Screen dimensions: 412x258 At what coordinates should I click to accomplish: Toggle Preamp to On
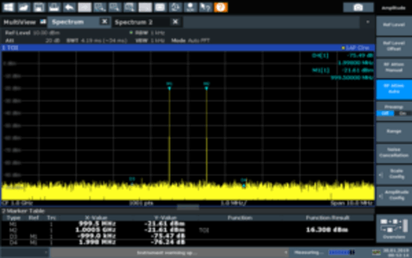(x=402, y=113)
